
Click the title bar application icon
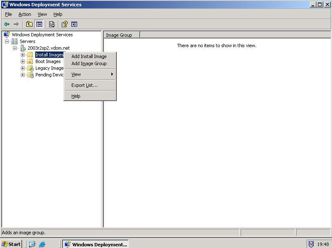pyautogui.click(x=5, y=5)
